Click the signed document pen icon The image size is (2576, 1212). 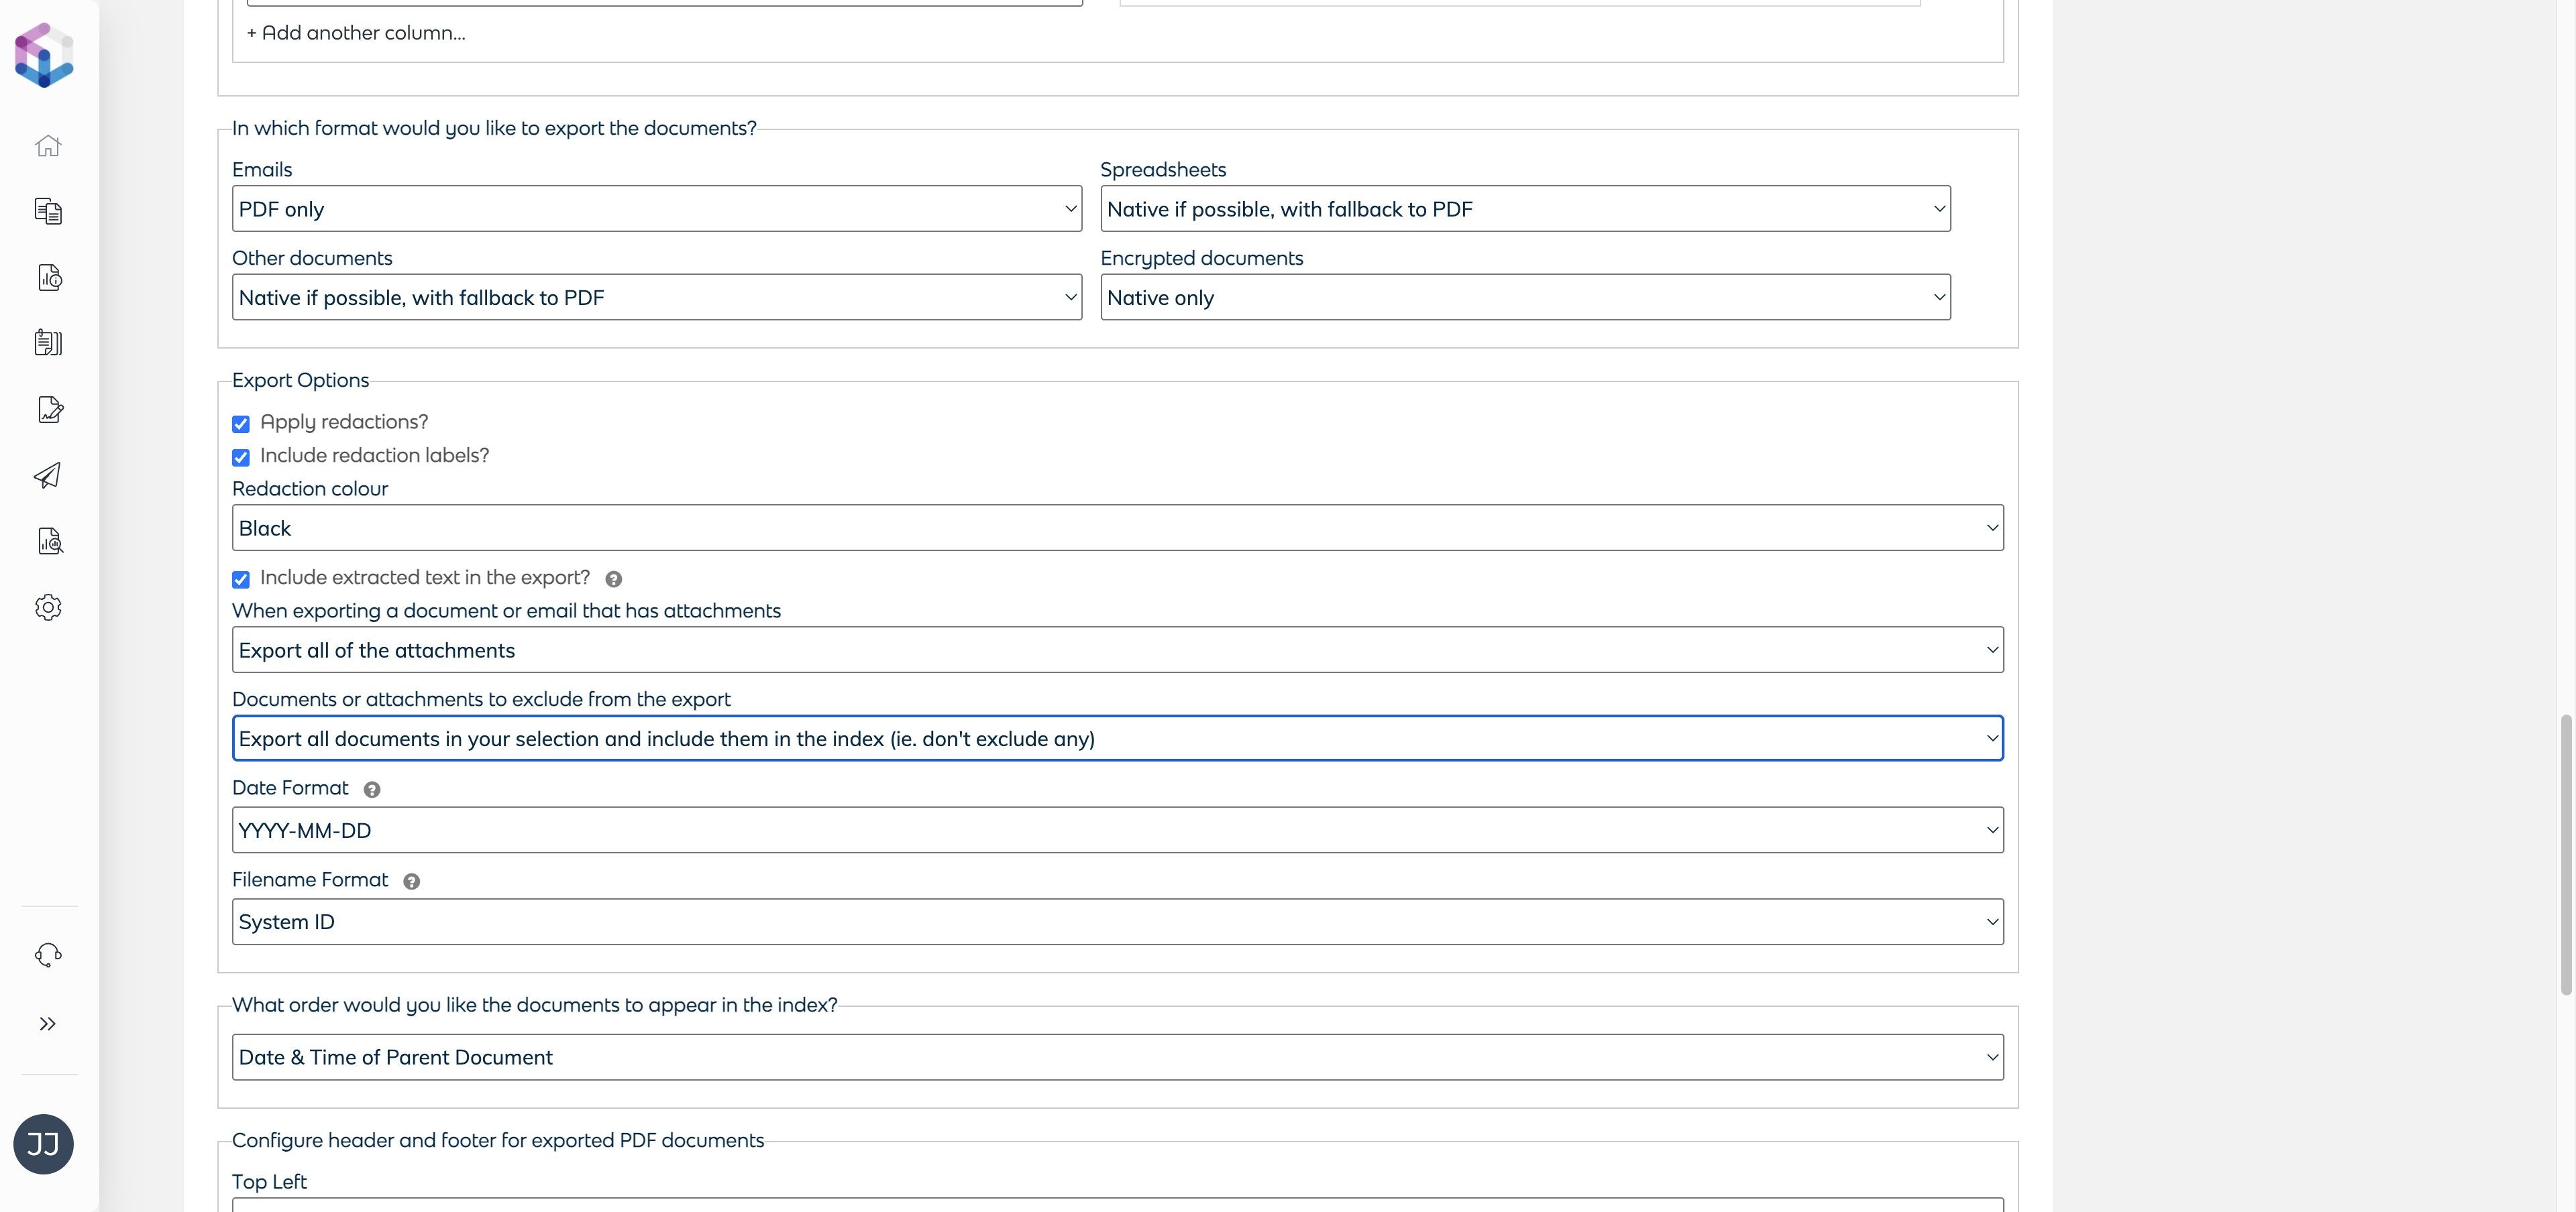50,410
